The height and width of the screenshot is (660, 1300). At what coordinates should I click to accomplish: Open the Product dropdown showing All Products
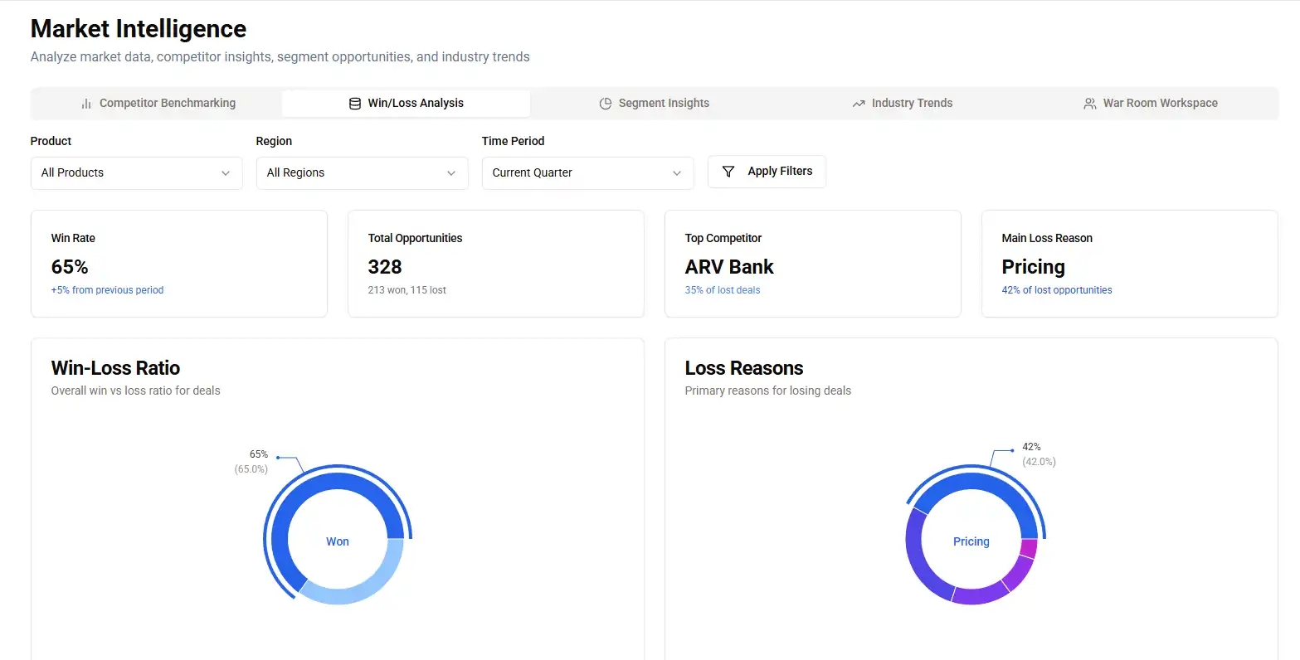(x=136, y=173)
